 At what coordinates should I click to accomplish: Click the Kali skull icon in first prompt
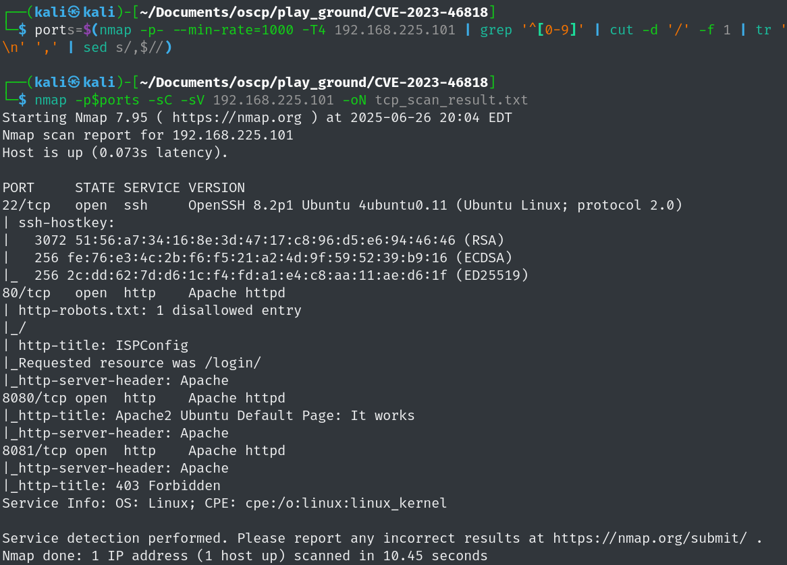74,12
